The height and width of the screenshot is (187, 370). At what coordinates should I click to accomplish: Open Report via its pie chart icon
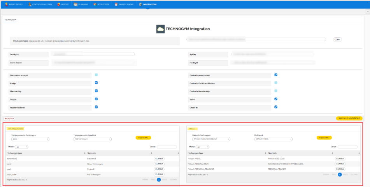coord(58,4)
